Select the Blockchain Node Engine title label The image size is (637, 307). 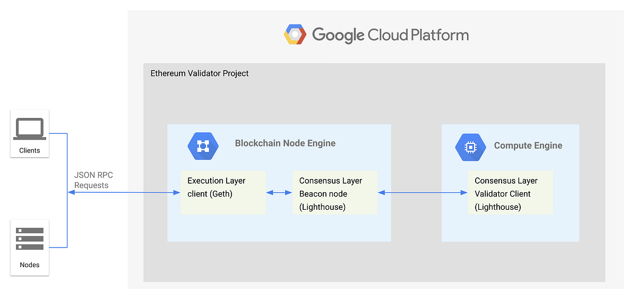(x=285, y=143)
